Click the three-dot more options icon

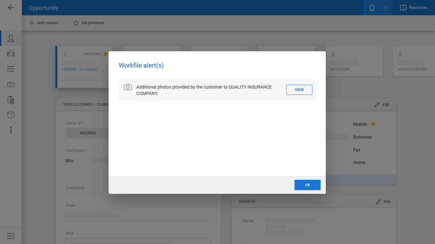tap(11, 130)
